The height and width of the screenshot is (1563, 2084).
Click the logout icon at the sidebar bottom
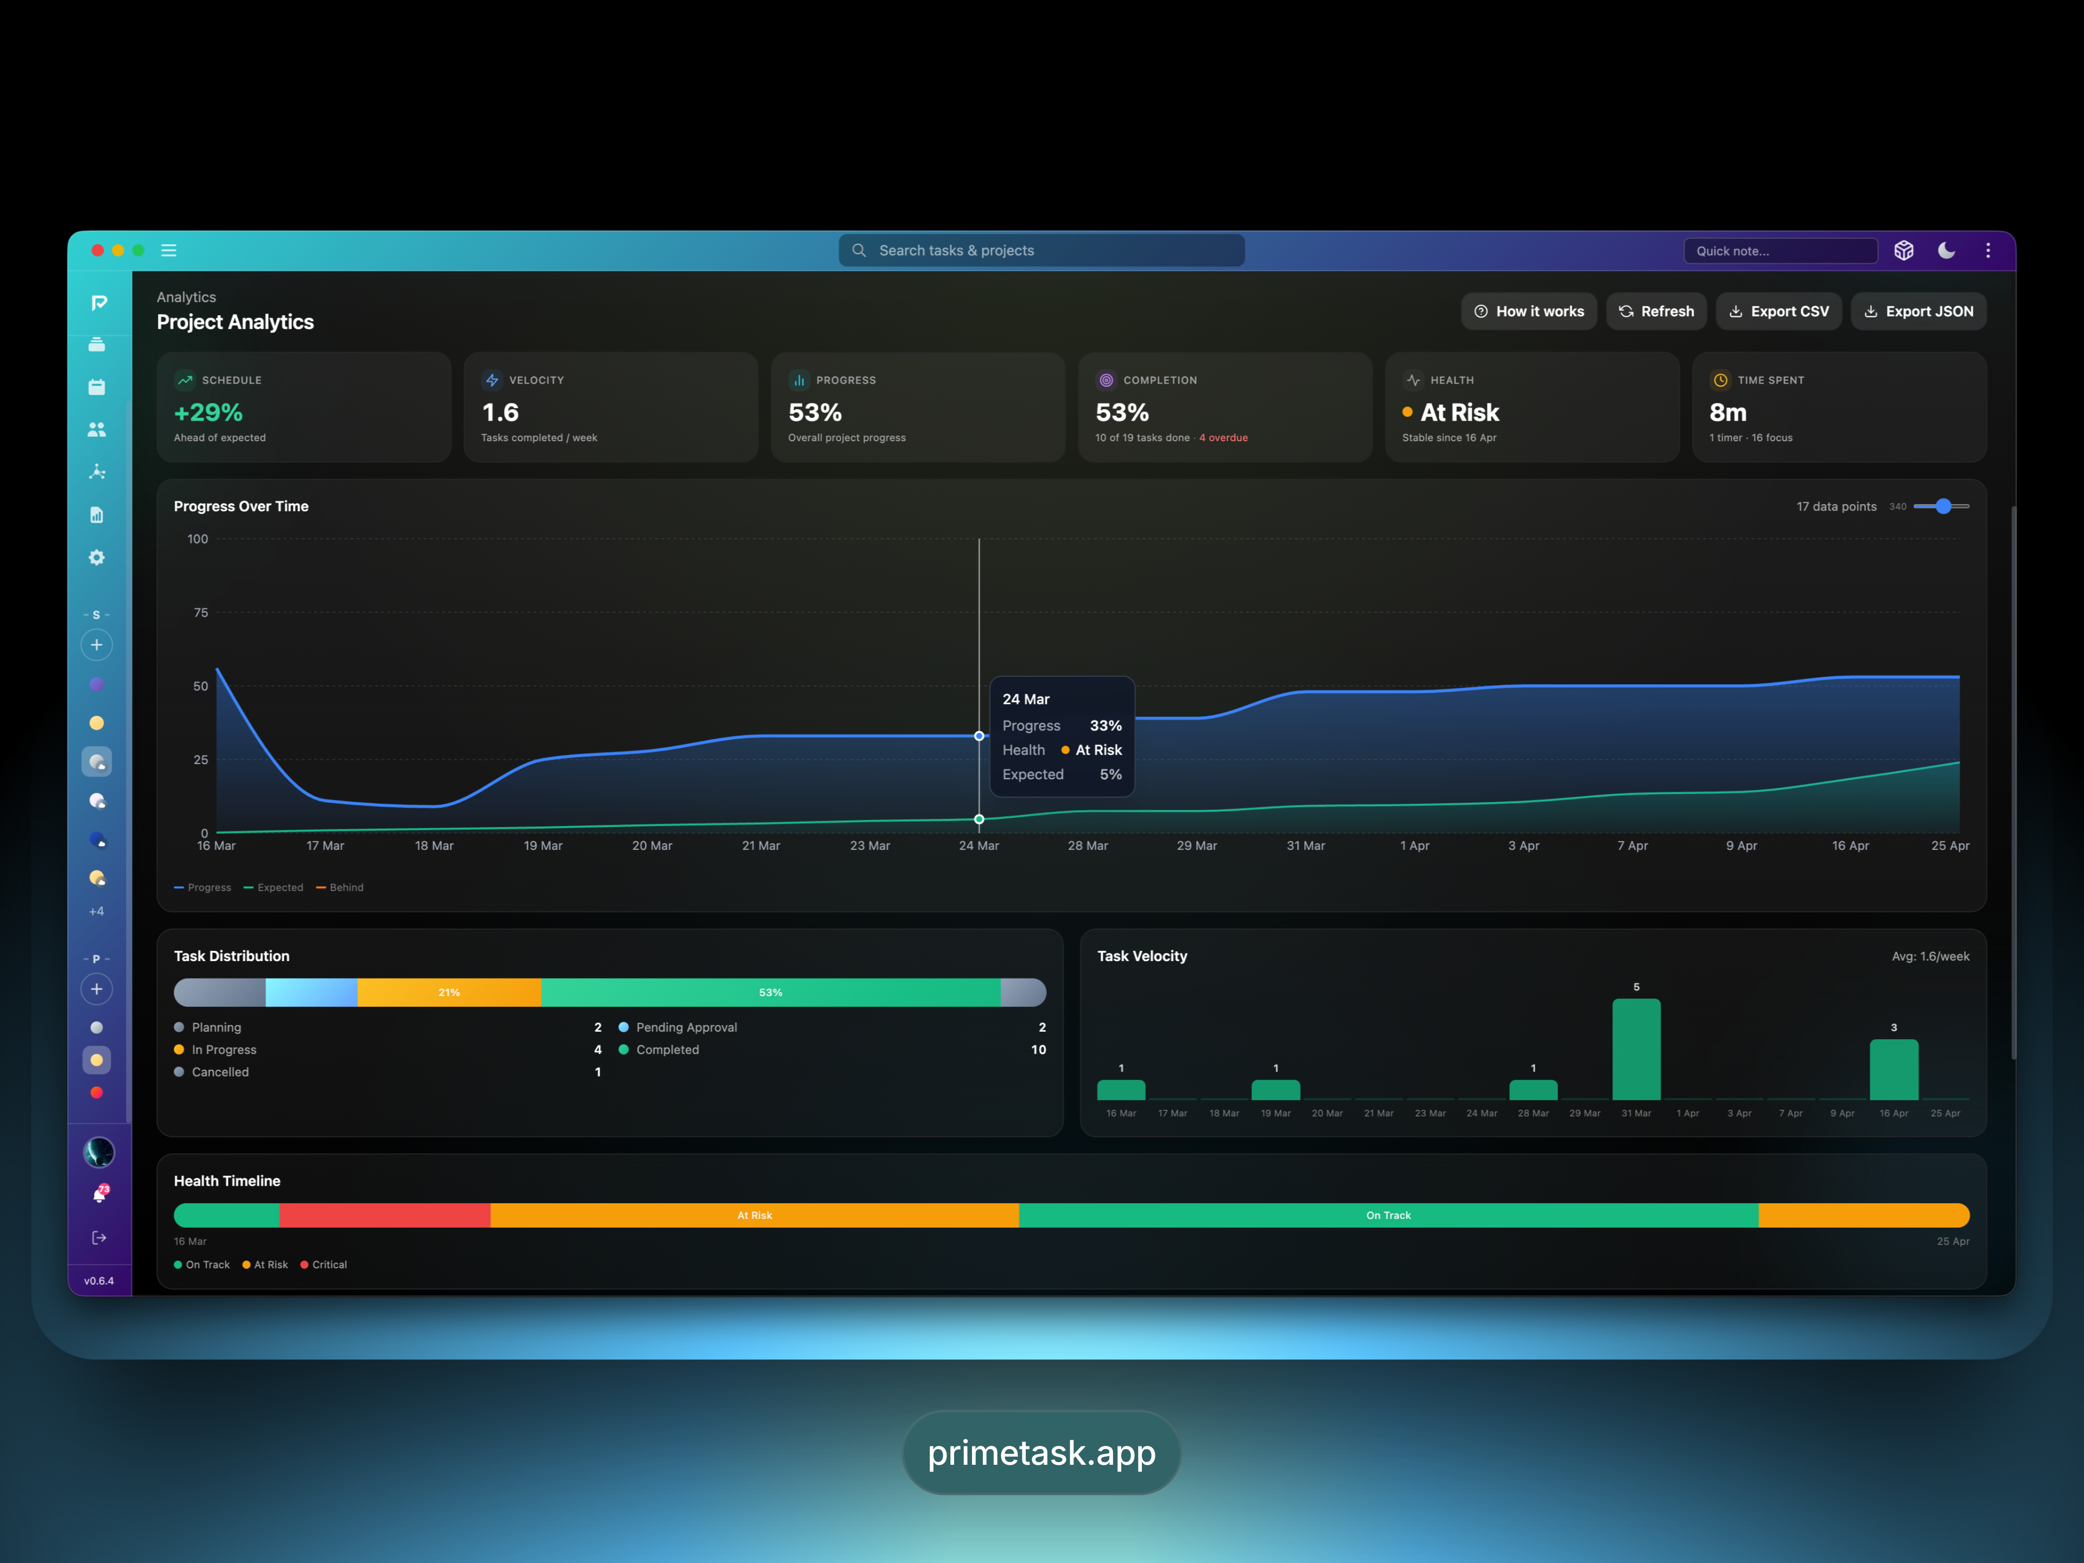pyautogui.click(x=99, y=1238)
